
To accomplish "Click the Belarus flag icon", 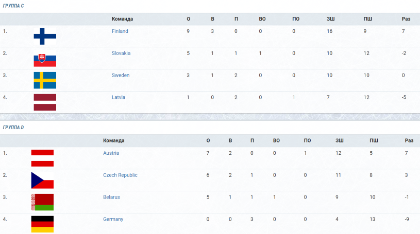I will (42, 202).
